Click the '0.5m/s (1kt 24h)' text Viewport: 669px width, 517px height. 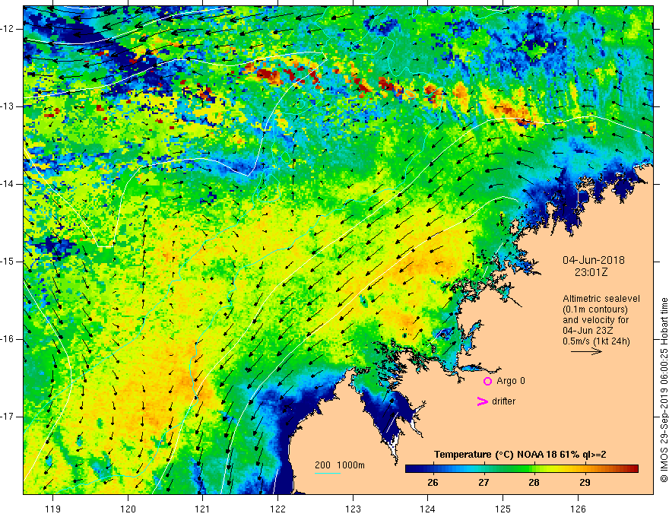click(596, 341)
